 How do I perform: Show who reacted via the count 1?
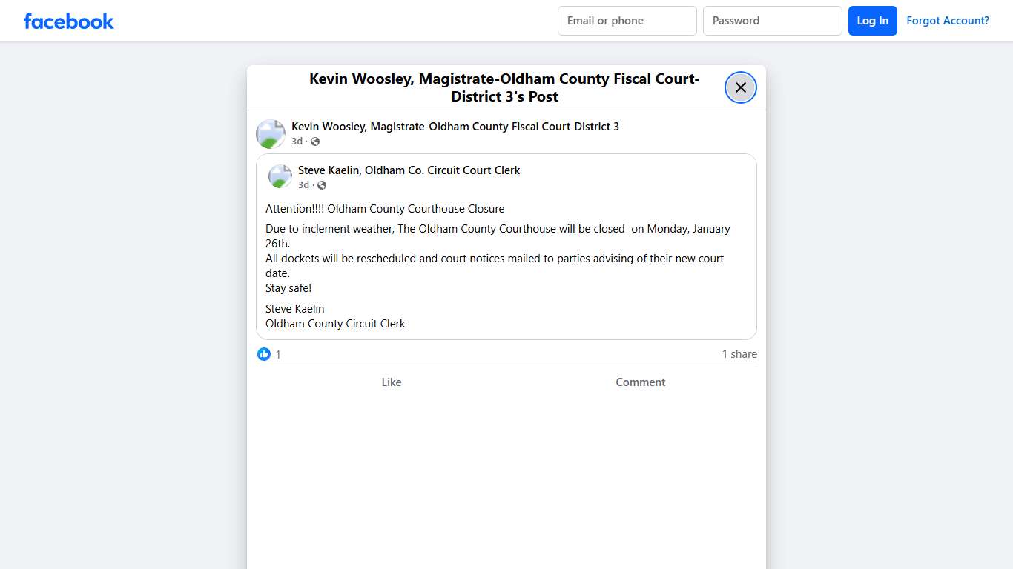[x=278, y=355]
